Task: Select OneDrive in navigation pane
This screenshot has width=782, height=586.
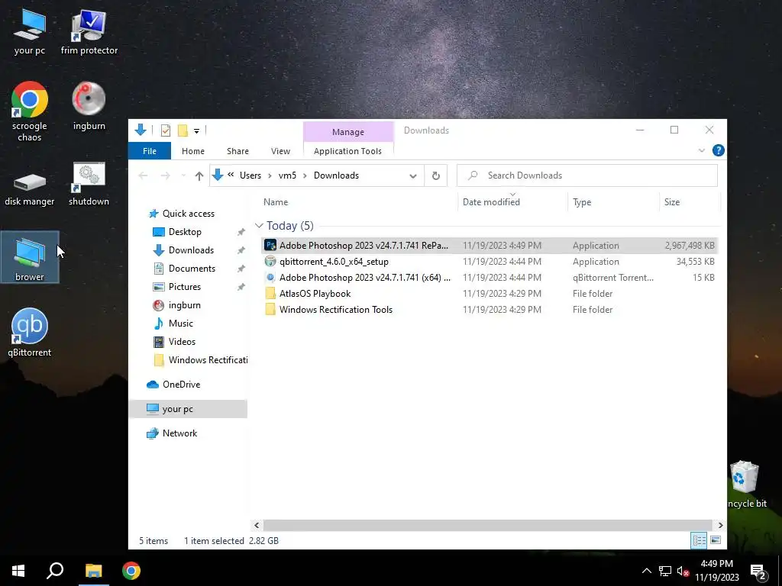Action: pyautogui.click(x=173, y=385)
